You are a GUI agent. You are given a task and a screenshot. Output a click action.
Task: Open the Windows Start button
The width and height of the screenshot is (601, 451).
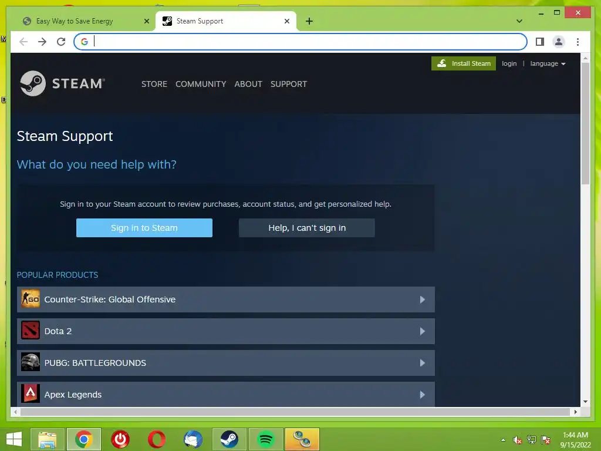pyautogui.click(x=14, y=439)
